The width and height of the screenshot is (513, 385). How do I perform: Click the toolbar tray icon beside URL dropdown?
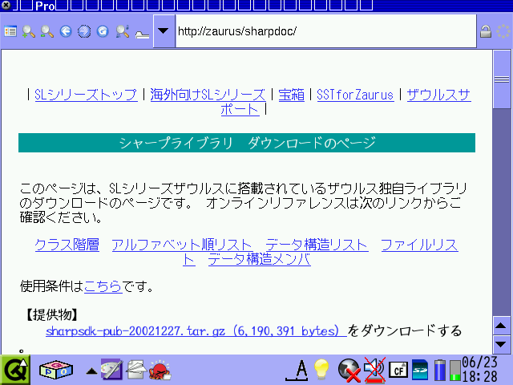click(x=142, y=34)
